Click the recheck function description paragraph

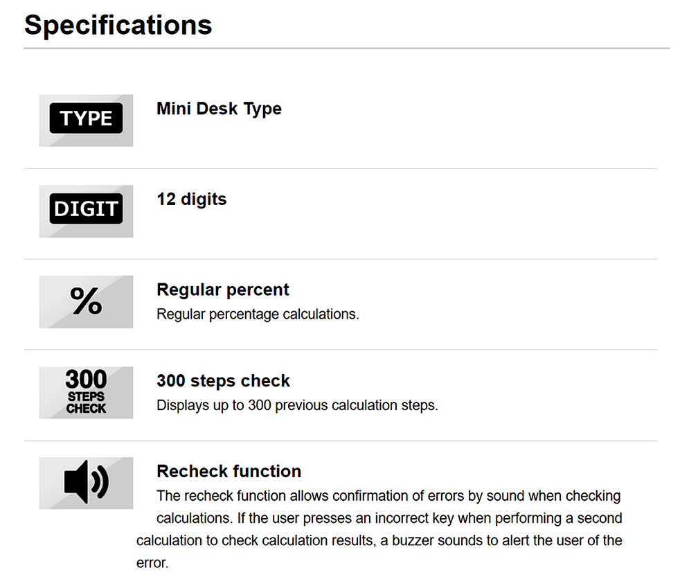click(379, 529)
